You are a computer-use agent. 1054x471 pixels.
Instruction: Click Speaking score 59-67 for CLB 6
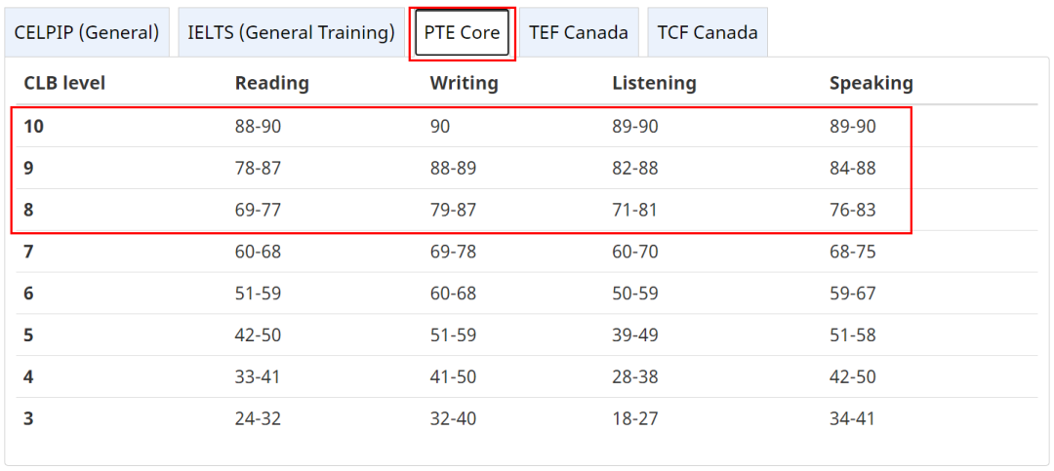click(852, 293)
